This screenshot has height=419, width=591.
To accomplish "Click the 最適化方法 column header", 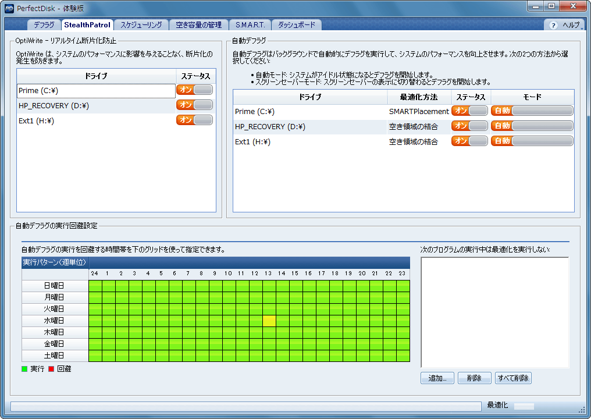I will [419, 97].
